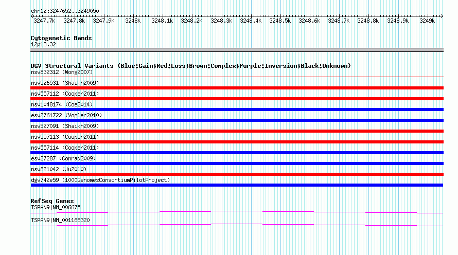The height and width of the screenshot is (255, 458).
Task: Click the right arrowhead of the ruler
Action: [x=442, y=16]
